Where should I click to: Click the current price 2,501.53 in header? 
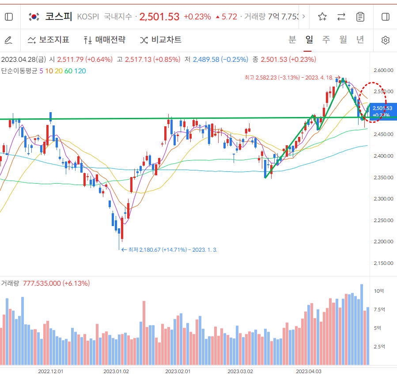click(159, 17)
